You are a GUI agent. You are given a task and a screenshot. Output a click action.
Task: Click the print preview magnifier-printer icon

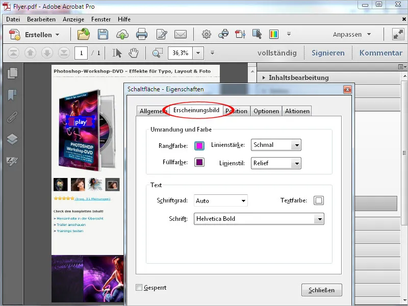pyautogui.click(x=223, y=34)
